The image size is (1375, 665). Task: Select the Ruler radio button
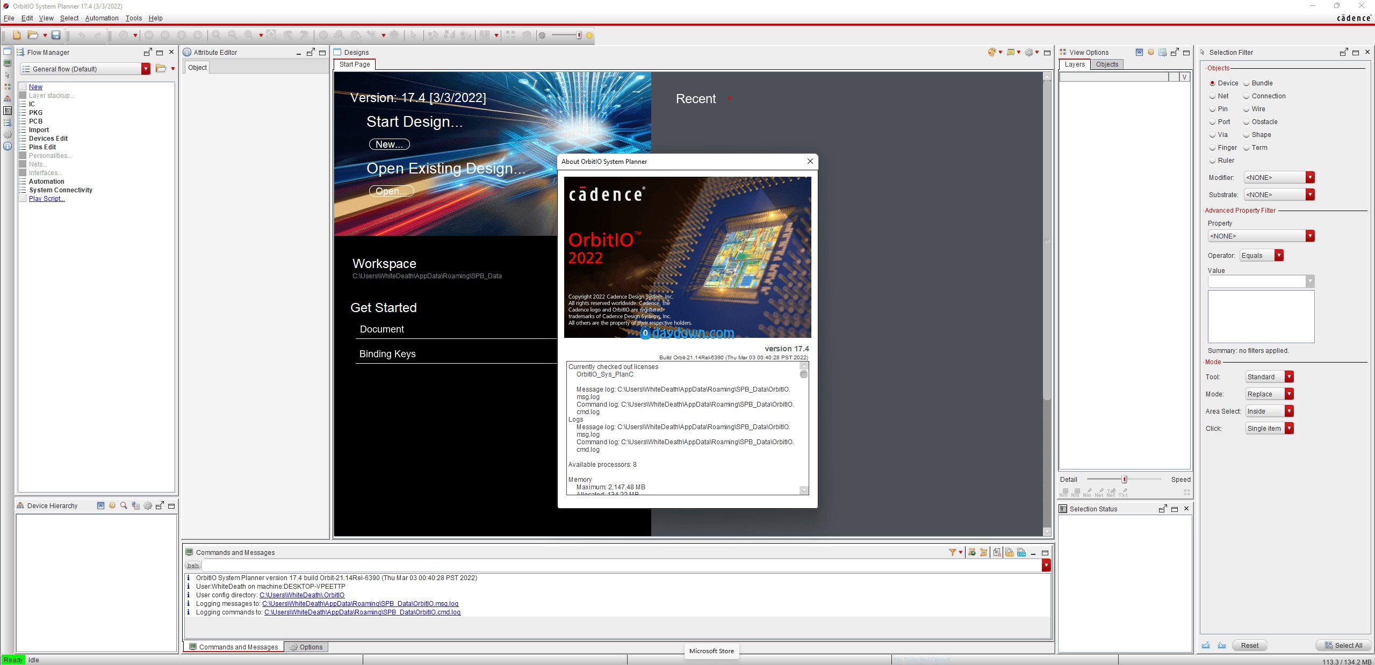pos(1212,161)
